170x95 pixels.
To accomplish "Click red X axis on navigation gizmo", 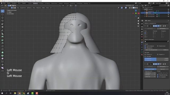I will tap(139, 13).
